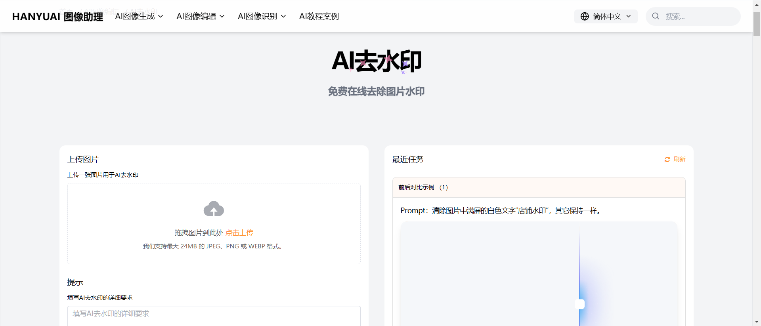Click the 最近任务 heading

click(408, 159)
